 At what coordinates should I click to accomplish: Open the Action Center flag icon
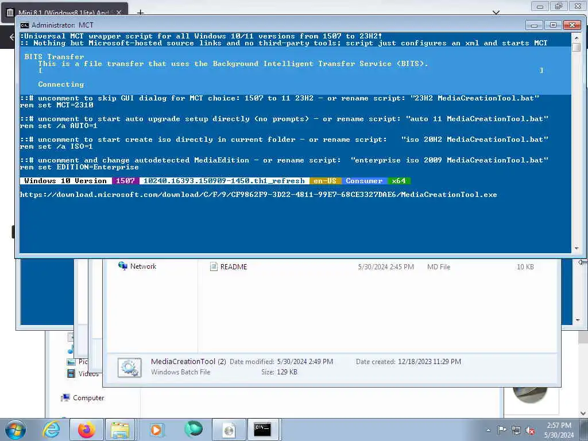point(502,430)
